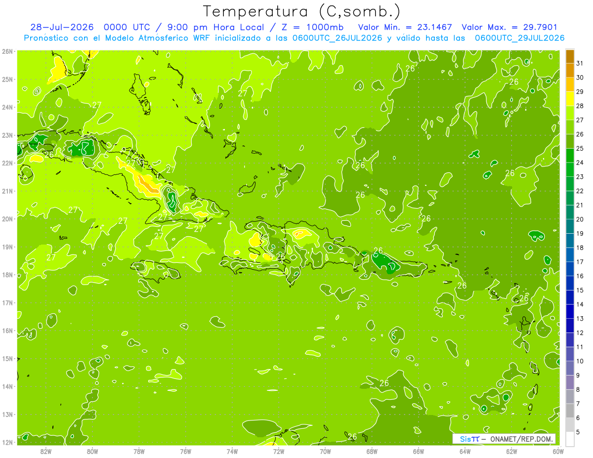Click the yellow 28–29 degree legend swatch
The width and height of the screenshot is (593, 458).
coord(570,98)
